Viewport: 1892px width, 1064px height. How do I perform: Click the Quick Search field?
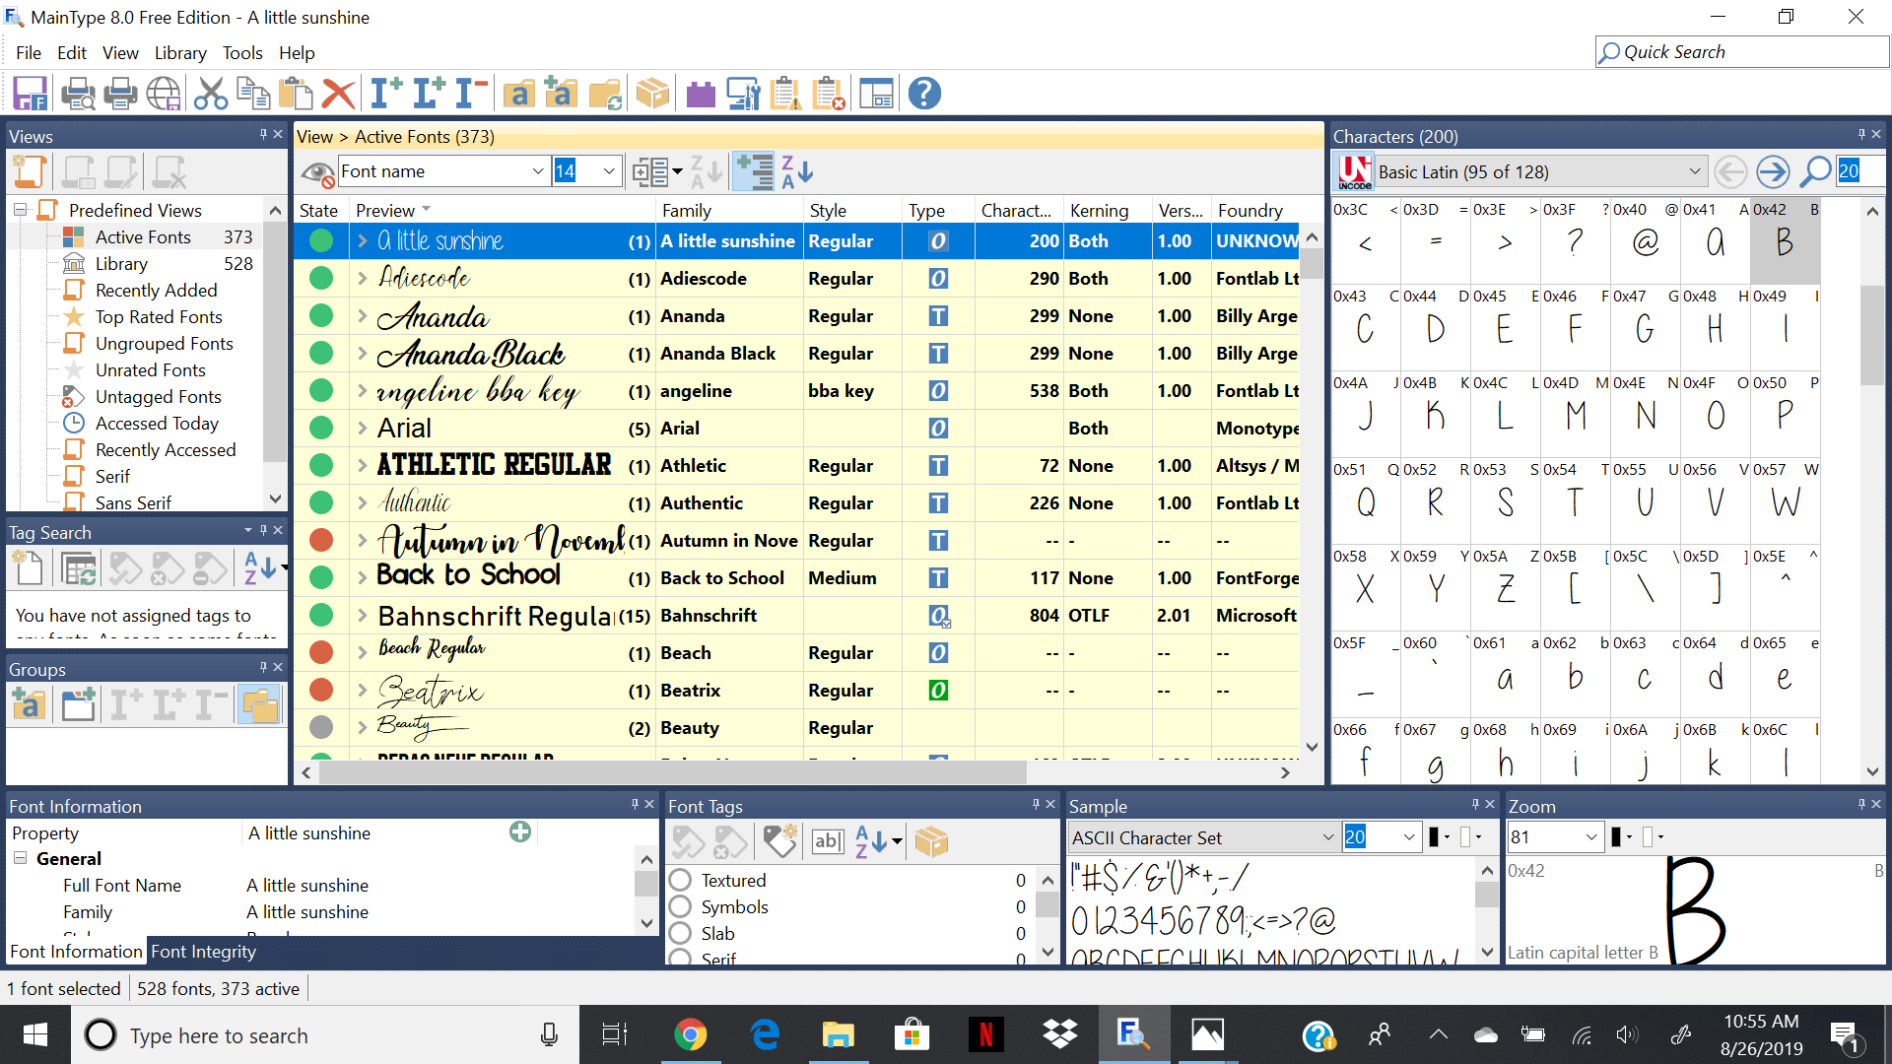click(1742, 52)
